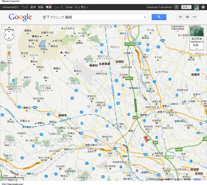Image resolution: width=207 pixels, height=185 pixels.
Task: Click the my-location dot button
Action: [x=9, y=46]
